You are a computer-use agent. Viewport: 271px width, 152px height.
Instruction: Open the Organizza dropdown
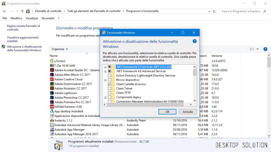pyautogui.click(x=60, y=49)
